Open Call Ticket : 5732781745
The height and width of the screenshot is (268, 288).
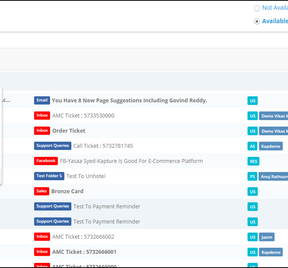coord(103,146)
